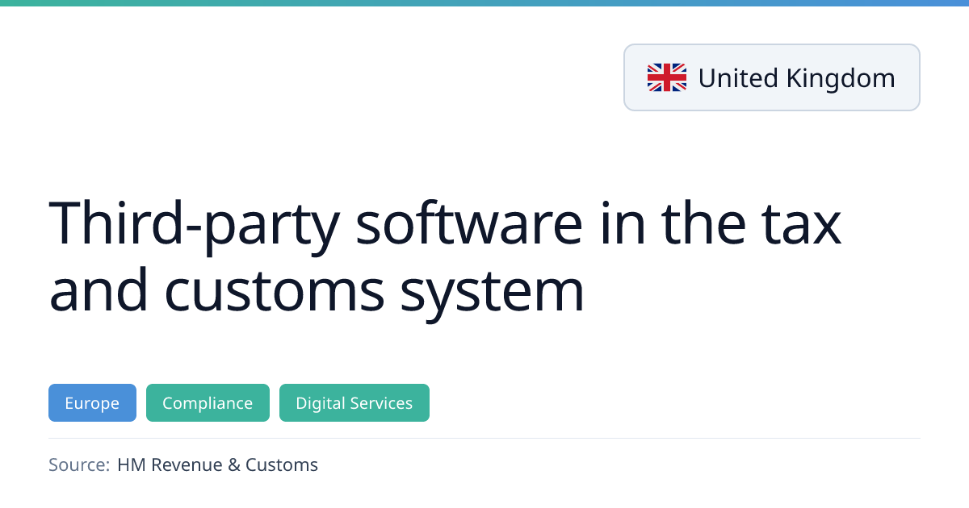Click the word 'Customs' in the source
The height and width of the screenshot is (508, 969).
pyautogui.click(x=282, y=464)
